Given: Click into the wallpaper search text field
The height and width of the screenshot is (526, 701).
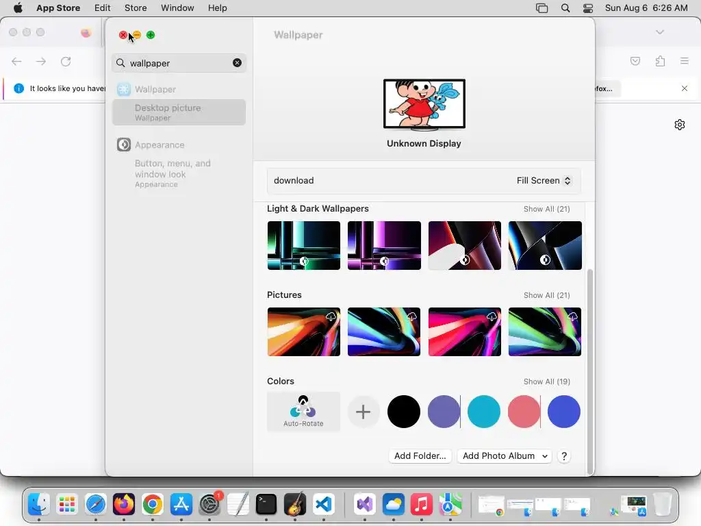Looking at the screenshot, I should tap(179, 63).
